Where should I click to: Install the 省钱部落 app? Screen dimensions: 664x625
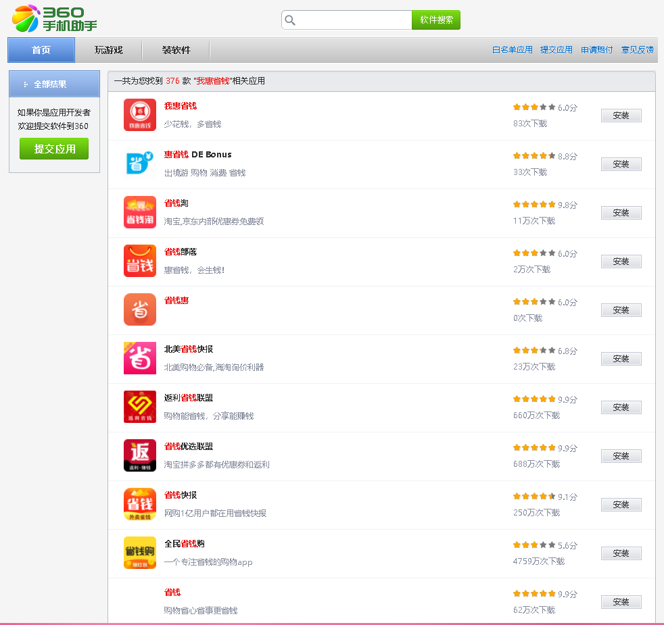[x=621, y=261]
